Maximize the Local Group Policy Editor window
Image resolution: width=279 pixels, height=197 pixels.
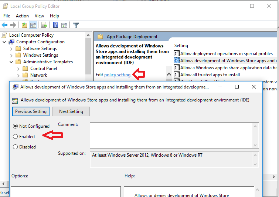coord(252,6)
